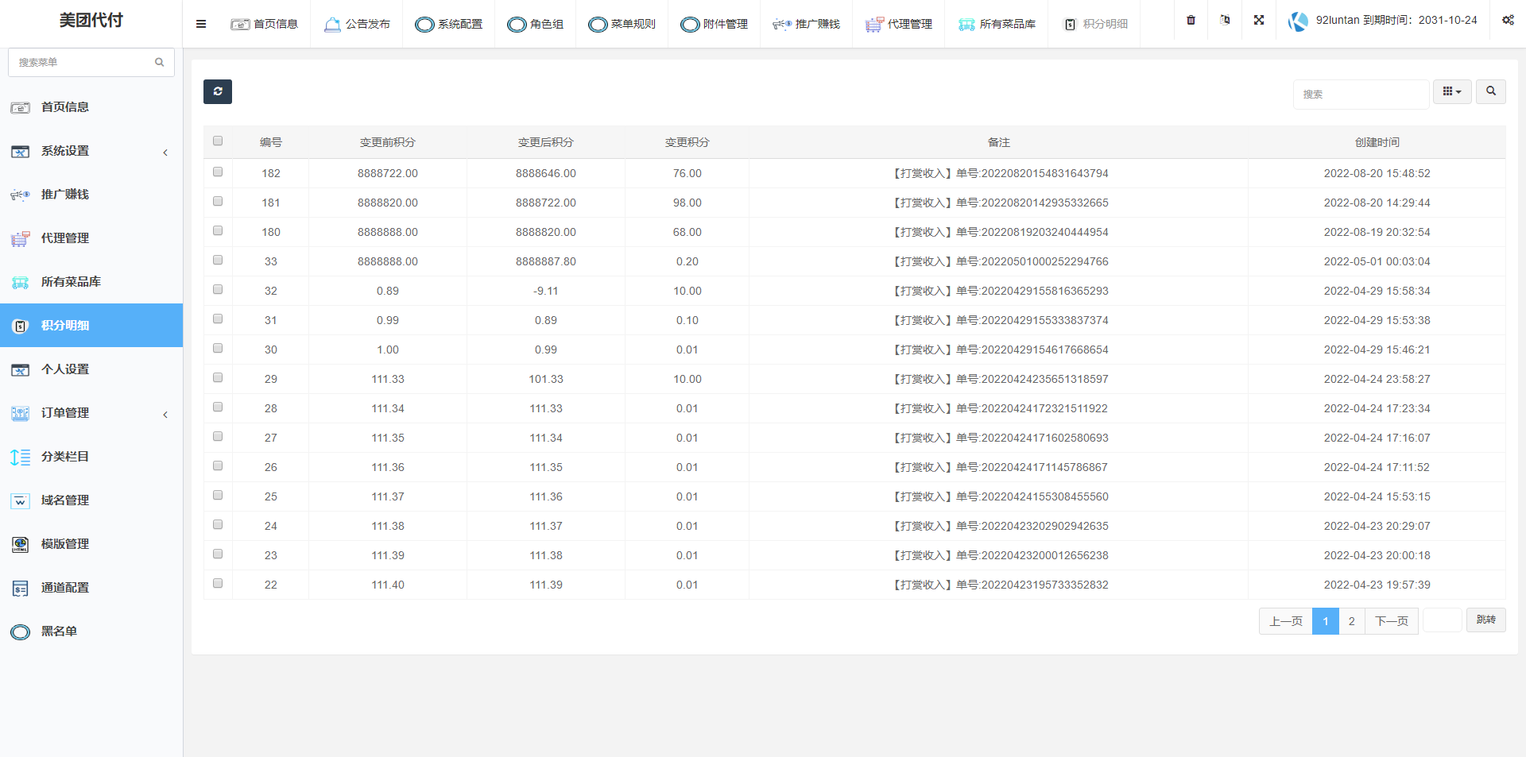This screenshot has height=757, width=1526.
Task: Toggle fullscreen mode icon
Action: (x=1259, y=21)
